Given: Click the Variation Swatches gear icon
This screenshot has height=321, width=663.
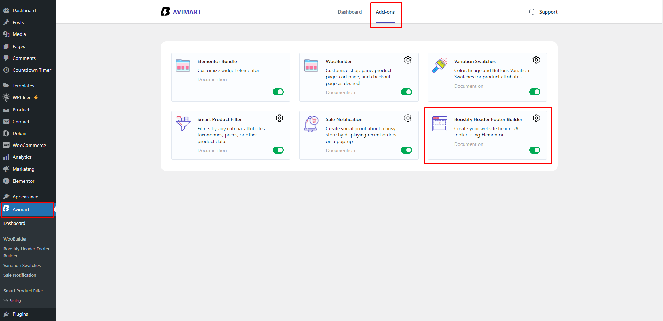Looking at the screenshot, I should (536, 60).
